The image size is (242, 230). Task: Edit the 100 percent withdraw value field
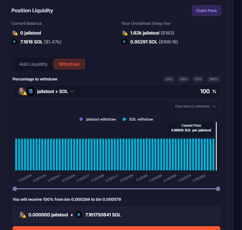(205, 91)
